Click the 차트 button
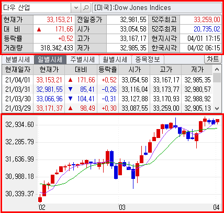This screenshot has width=224, height=213. click(213, 59)
